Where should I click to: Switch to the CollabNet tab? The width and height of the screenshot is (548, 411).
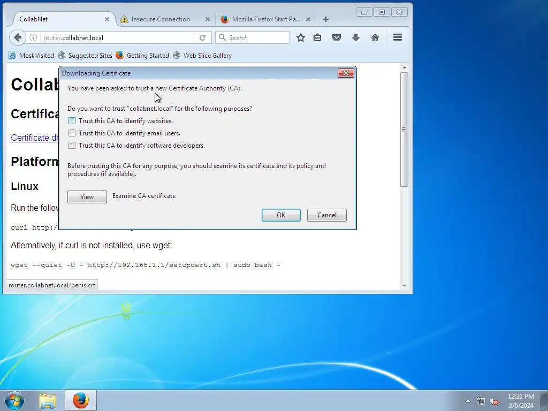tap(61, 19)
